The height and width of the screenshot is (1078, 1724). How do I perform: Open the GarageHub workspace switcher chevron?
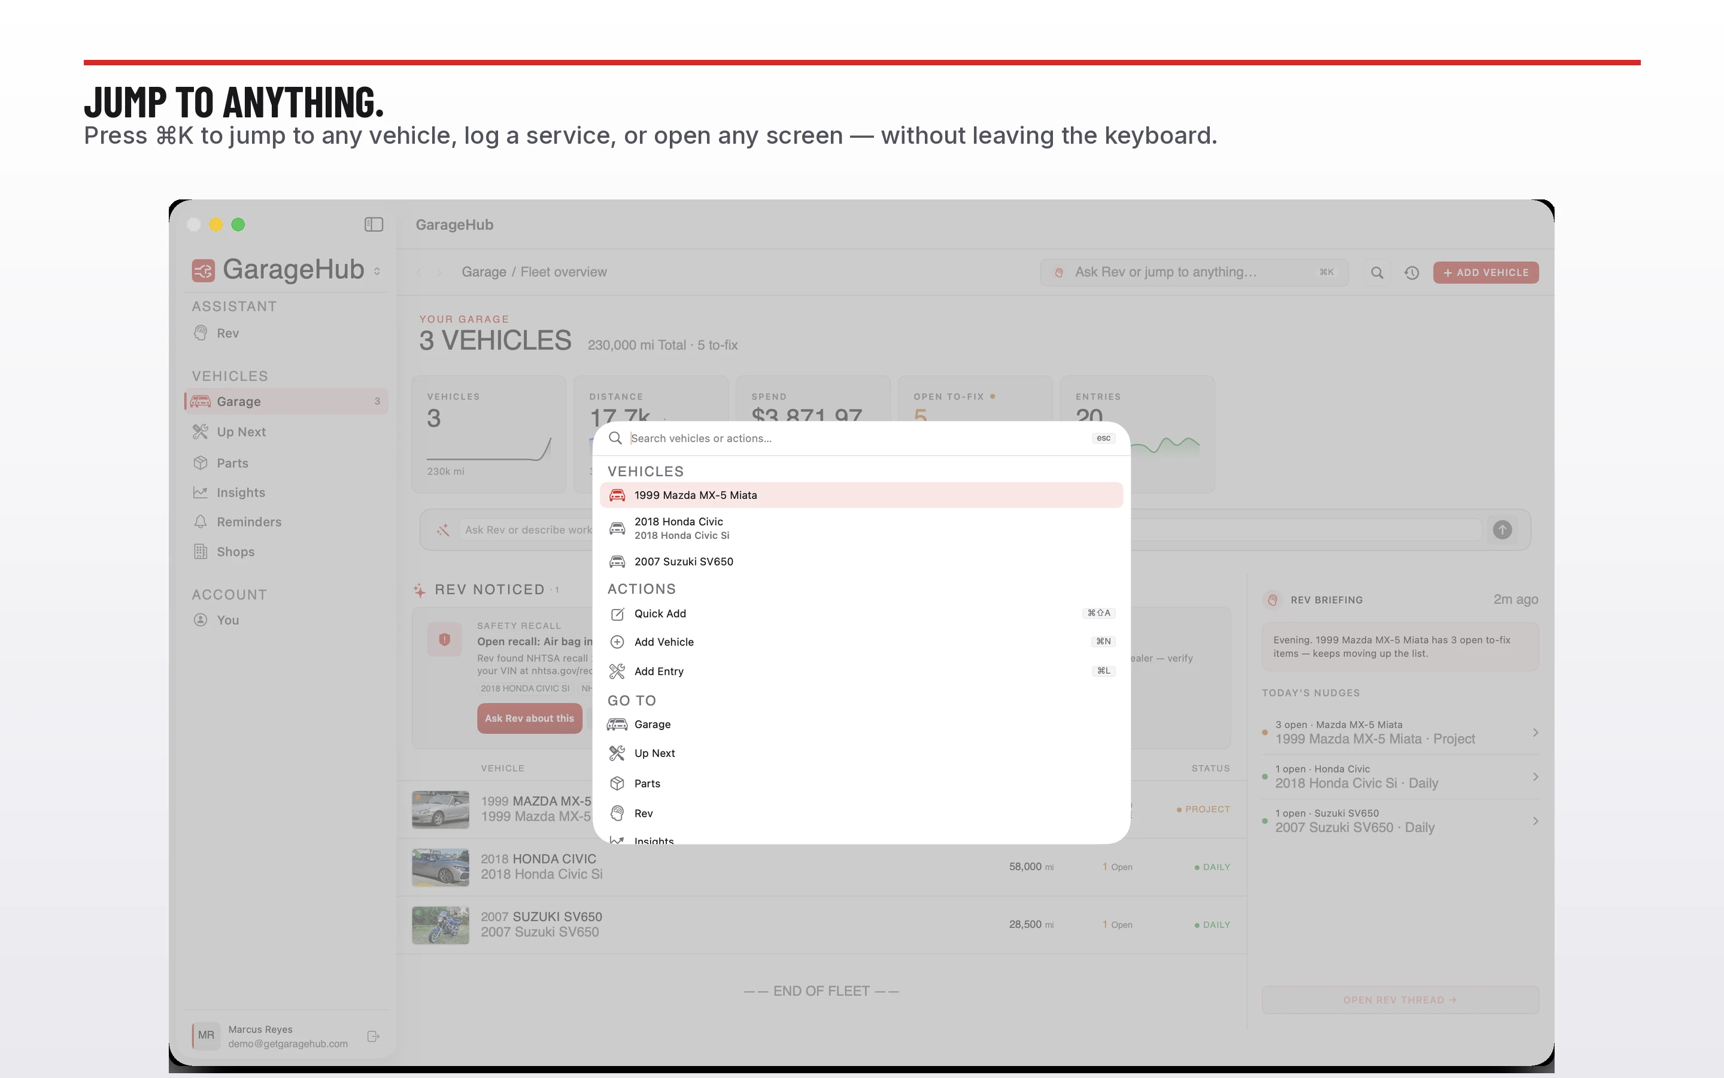[377, 271]
